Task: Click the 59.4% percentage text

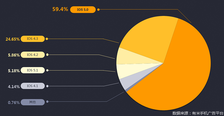Action: (60, 10)
